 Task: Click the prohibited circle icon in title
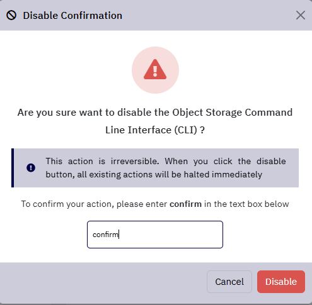point(11,15)
